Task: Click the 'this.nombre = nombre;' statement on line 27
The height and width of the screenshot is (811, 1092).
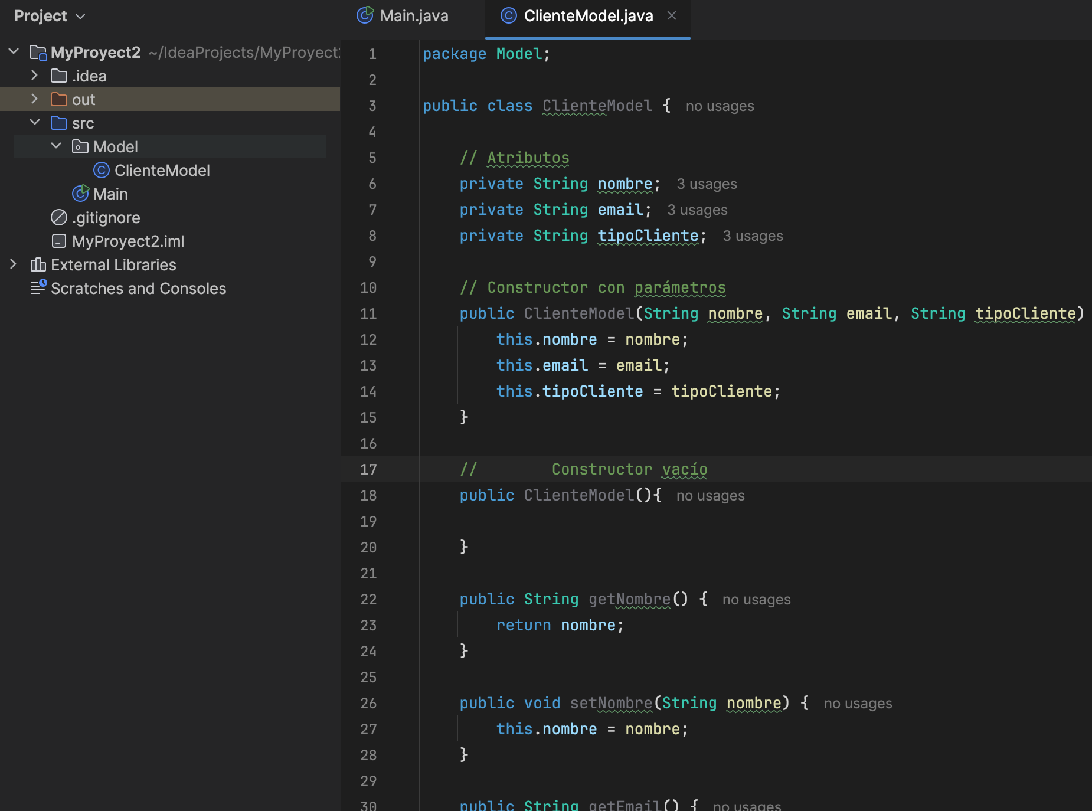Action: click(x=593, y=730)
